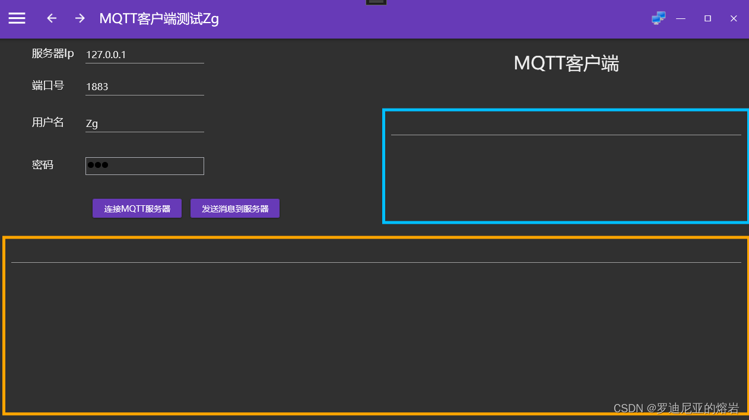Open the hamburger navigation menu
Image resolution: width=749 pixels, height=420 pixels.
[x=17, y=18]
